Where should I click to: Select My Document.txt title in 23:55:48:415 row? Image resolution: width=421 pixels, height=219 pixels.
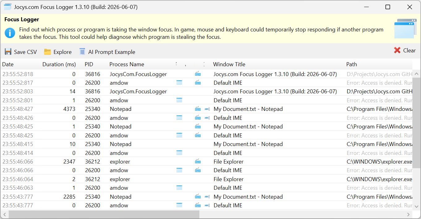click(248, 144)
